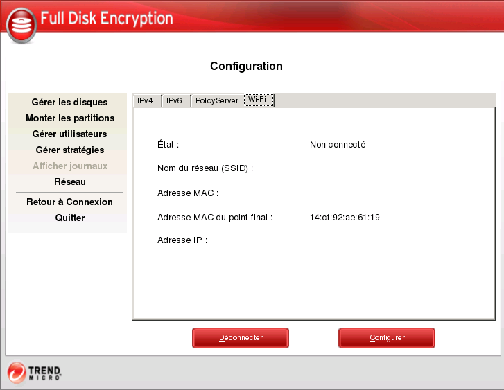Open the IPv6 tab
Image resolution: width=504 pixels, height=390 pixels.
174,101
